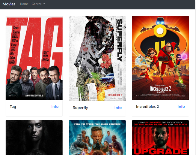
Task: Go to the Home nav link
Action: tap(24, 4)
